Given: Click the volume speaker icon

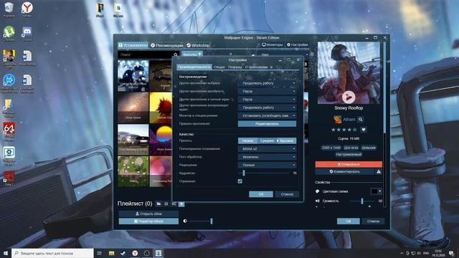Looking at the screenshot, I should (318, 201).
